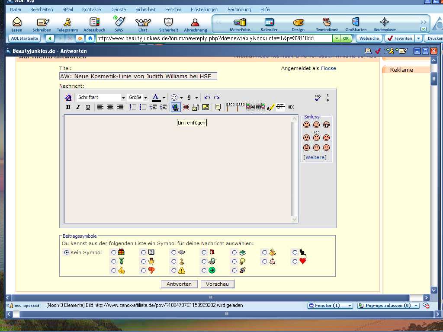Image resolution: width=443 pixels, height=332 pixels.
Task: Insert an image using the picture icon
Action: (x=205, y=107)
